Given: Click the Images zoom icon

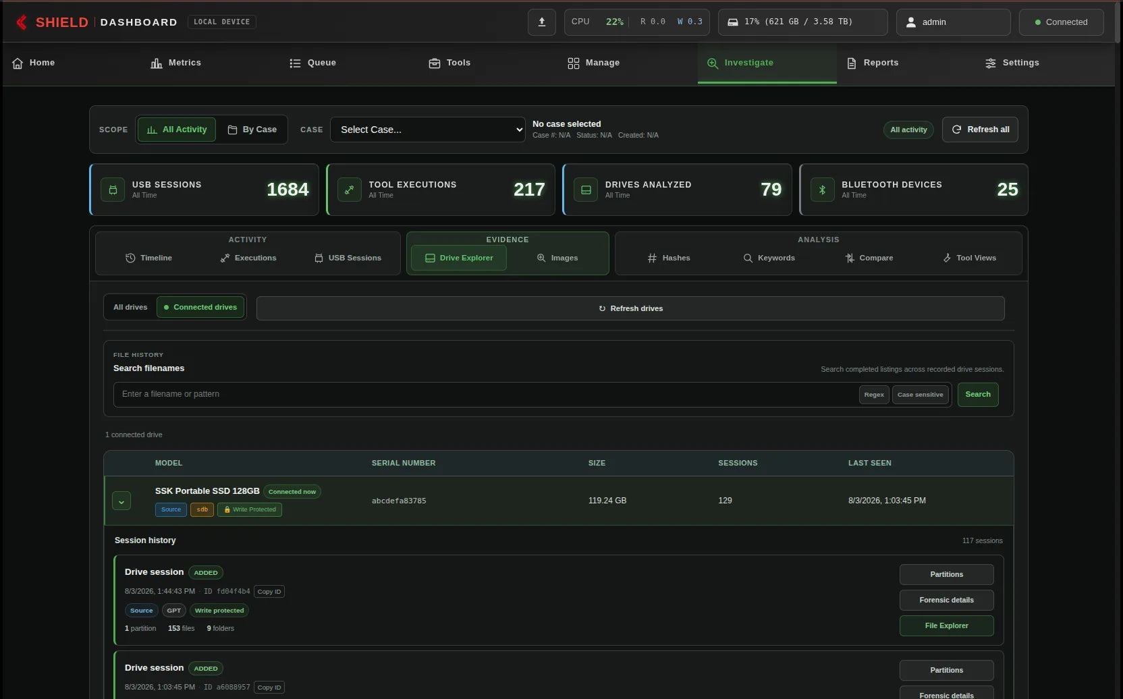Looking at the screenshot, I should pos(541,258).
